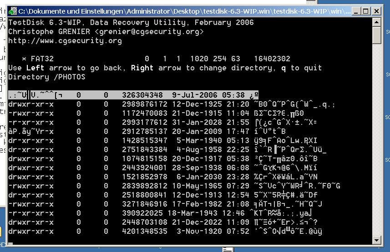Image resolution: width=390 pixels, height=252 pixels.
Task: Click the entry dated 17-Feb-1982 21:08
Action: point(165,204)
